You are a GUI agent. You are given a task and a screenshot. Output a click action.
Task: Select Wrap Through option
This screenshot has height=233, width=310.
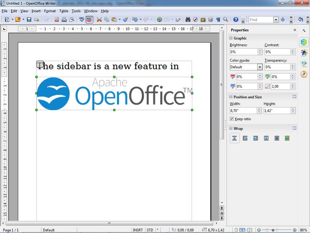click(x=277, y=138)
